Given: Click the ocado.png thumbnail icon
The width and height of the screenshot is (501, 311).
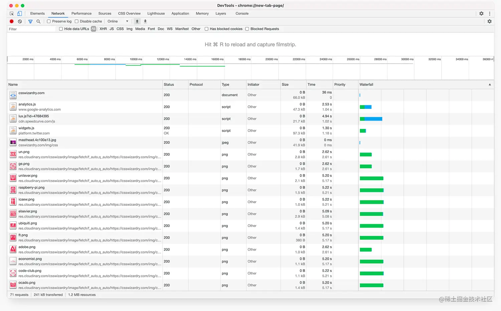Looking at the screenshot, I should (x=13, y=285).
